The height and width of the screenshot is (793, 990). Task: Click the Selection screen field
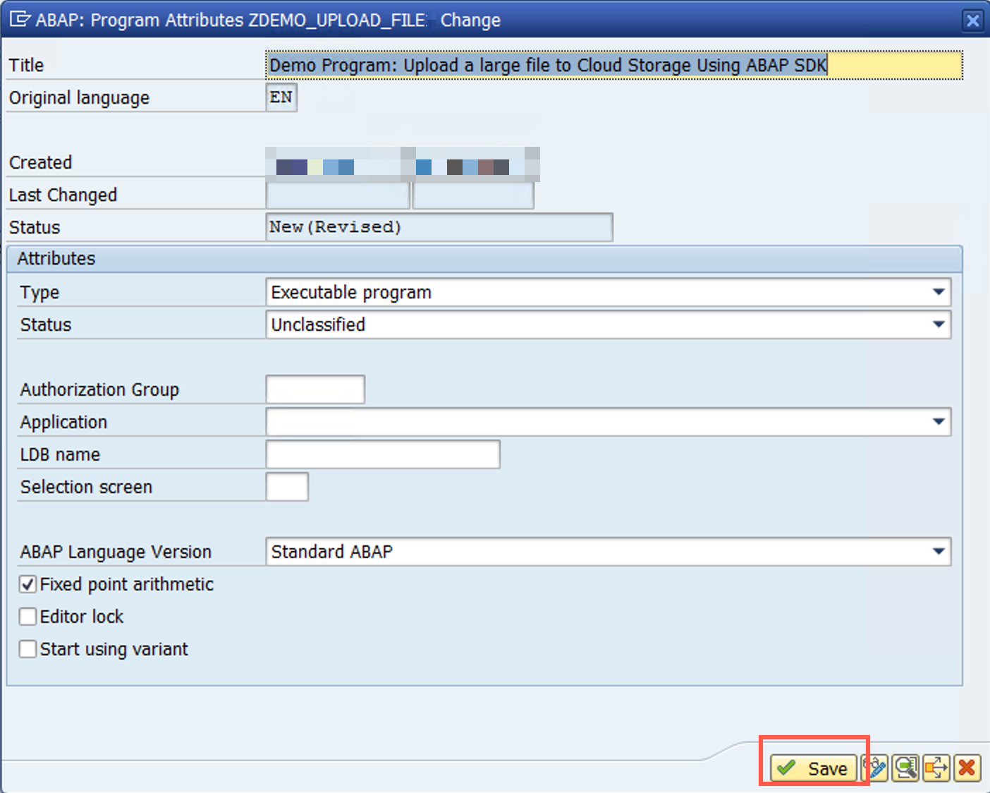pyautogui.click(x=287, y=487)
